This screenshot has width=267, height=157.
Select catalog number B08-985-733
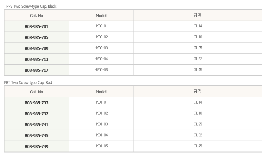click(36, 103)
